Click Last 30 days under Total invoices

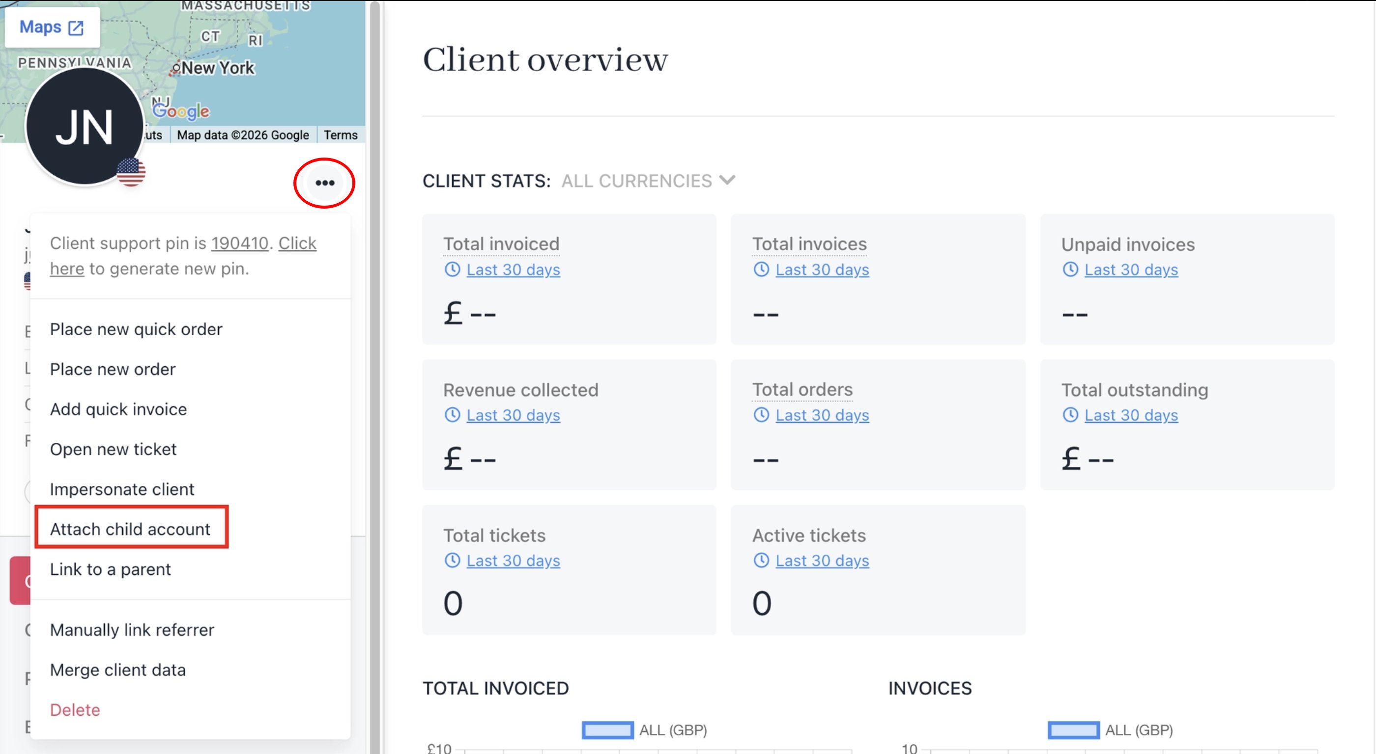(x=822, y=270)
